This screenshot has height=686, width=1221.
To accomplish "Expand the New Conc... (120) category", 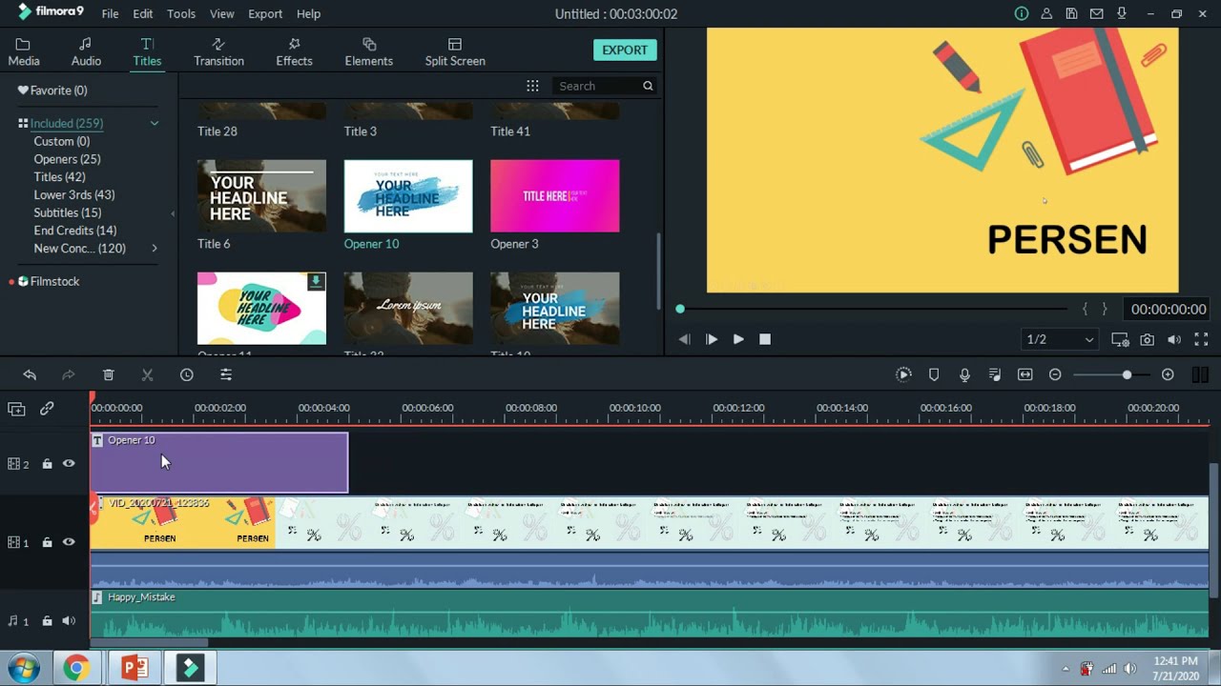I will pyautogui.click(x=155, y=249).
